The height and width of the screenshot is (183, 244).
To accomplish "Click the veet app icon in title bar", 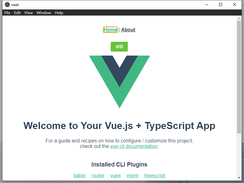I will pos(7,5).
